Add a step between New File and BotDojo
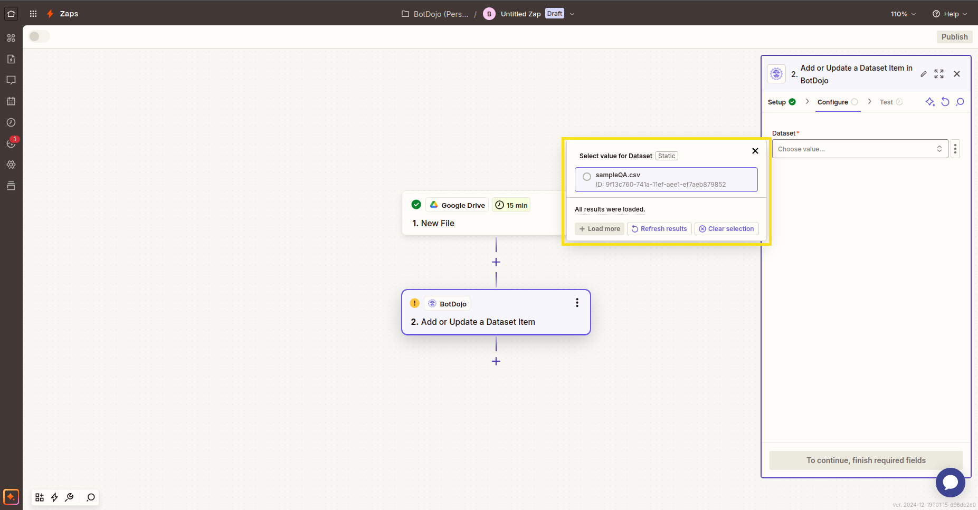978x510 pixels. 496,262
